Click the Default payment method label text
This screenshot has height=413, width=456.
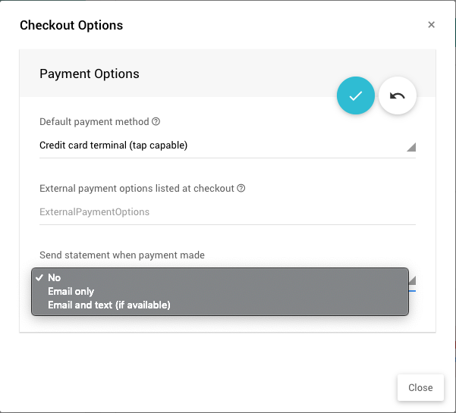(94, 121)
